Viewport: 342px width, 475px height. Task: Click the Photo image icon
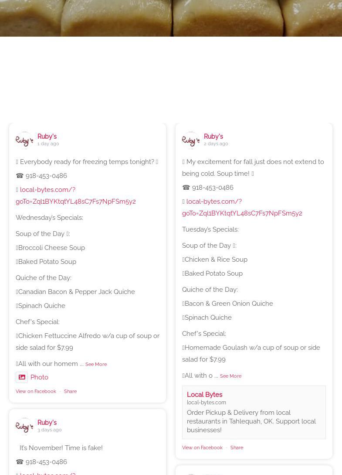pyautogui.click(x=22, y=377)
